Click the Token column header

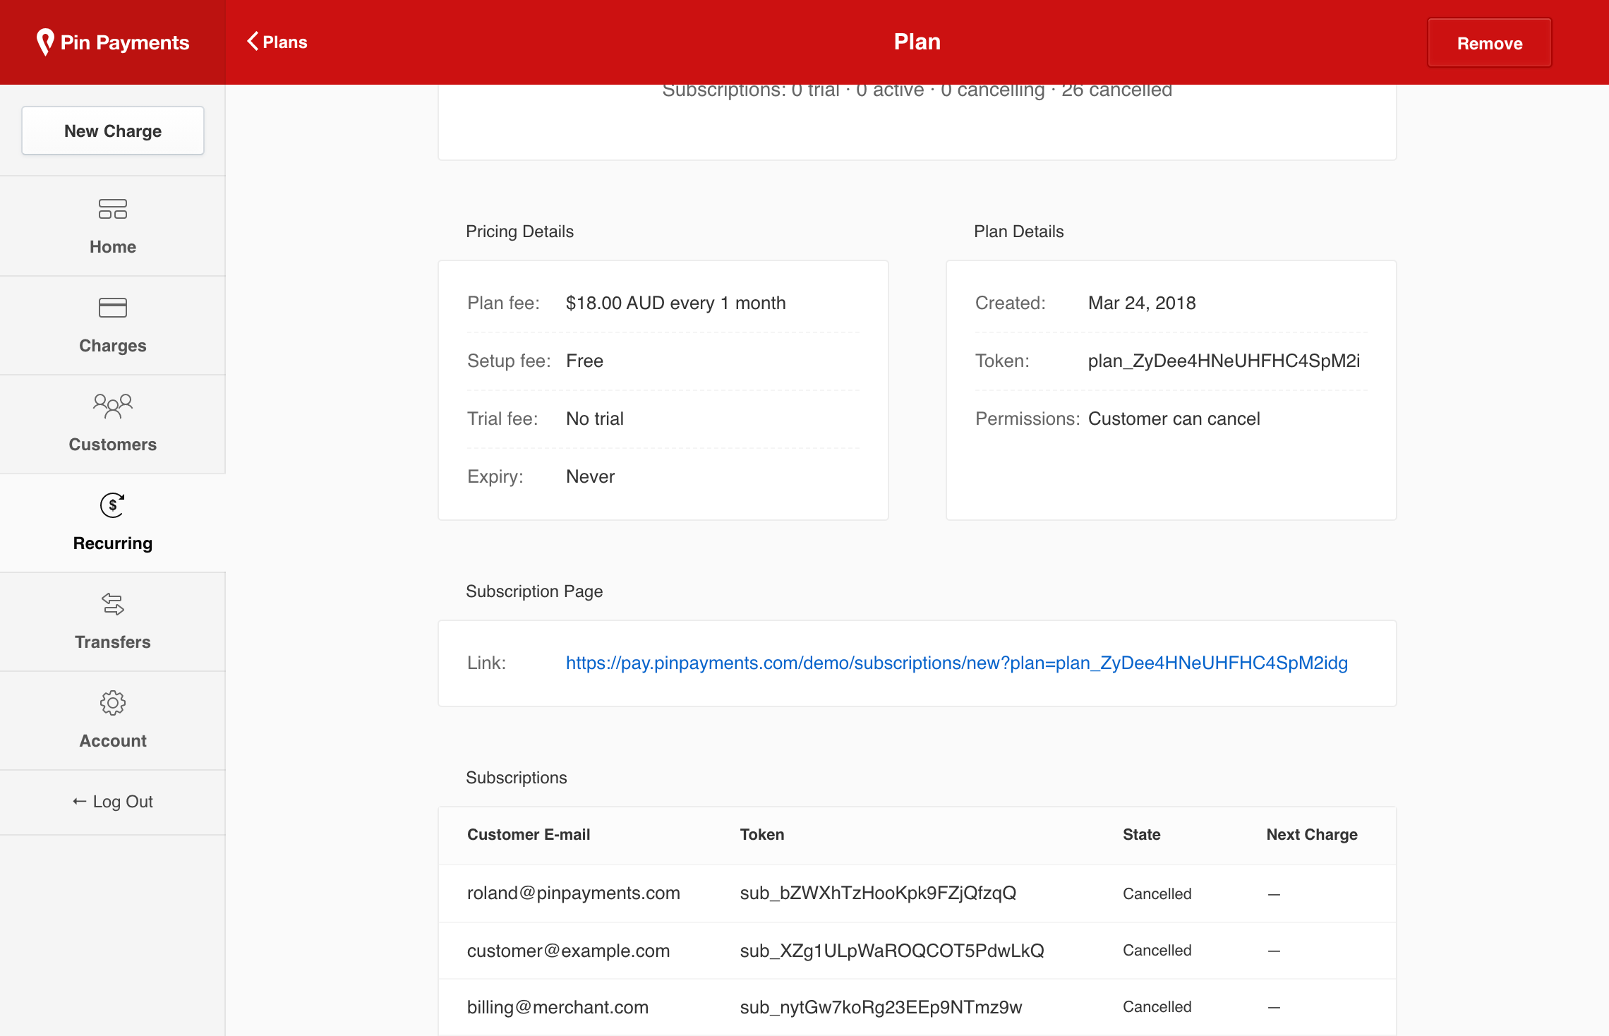[x=762, y=834]
